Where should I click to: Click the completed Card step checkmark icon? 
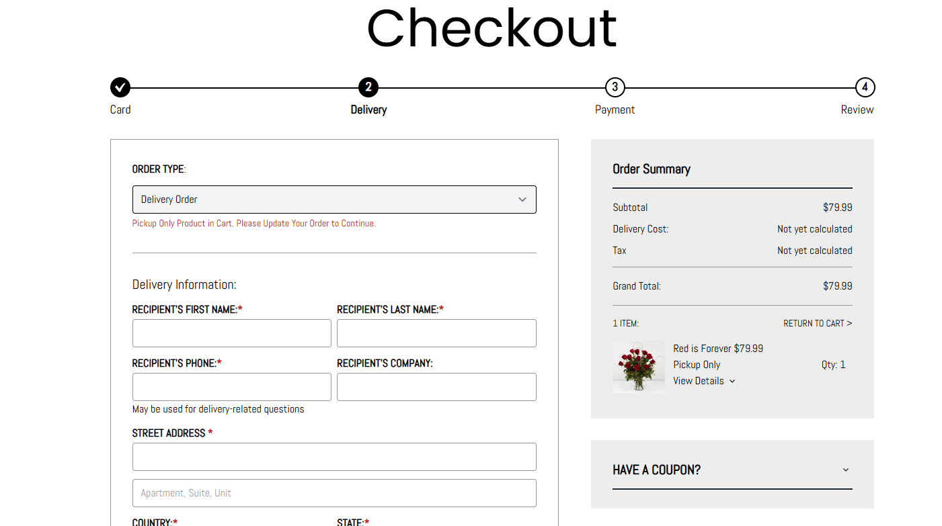click(x=120, y=87)
